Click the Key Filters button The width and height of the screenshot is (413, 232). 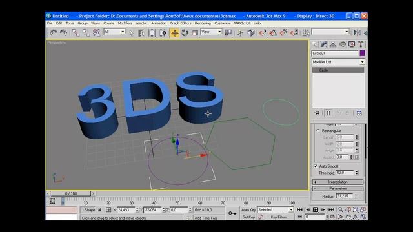click(279, 217)
